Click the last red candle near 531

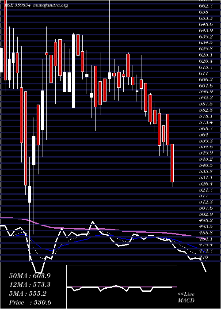[x=172, y=163]
